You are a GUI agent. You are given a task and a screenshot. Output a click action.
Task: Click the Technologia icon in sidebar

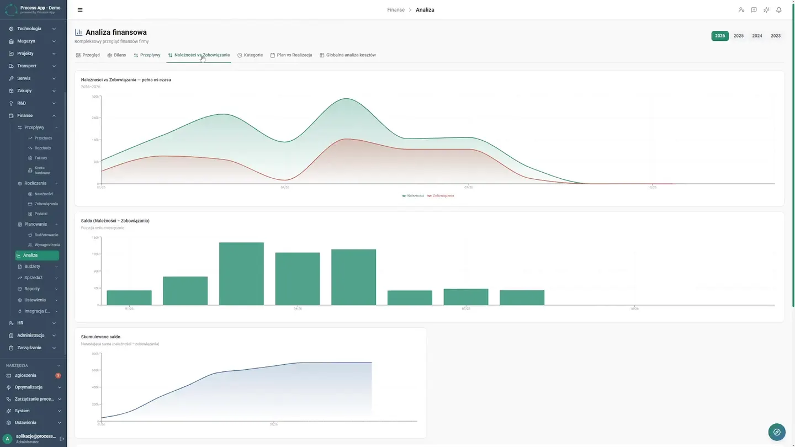(11, 29)
